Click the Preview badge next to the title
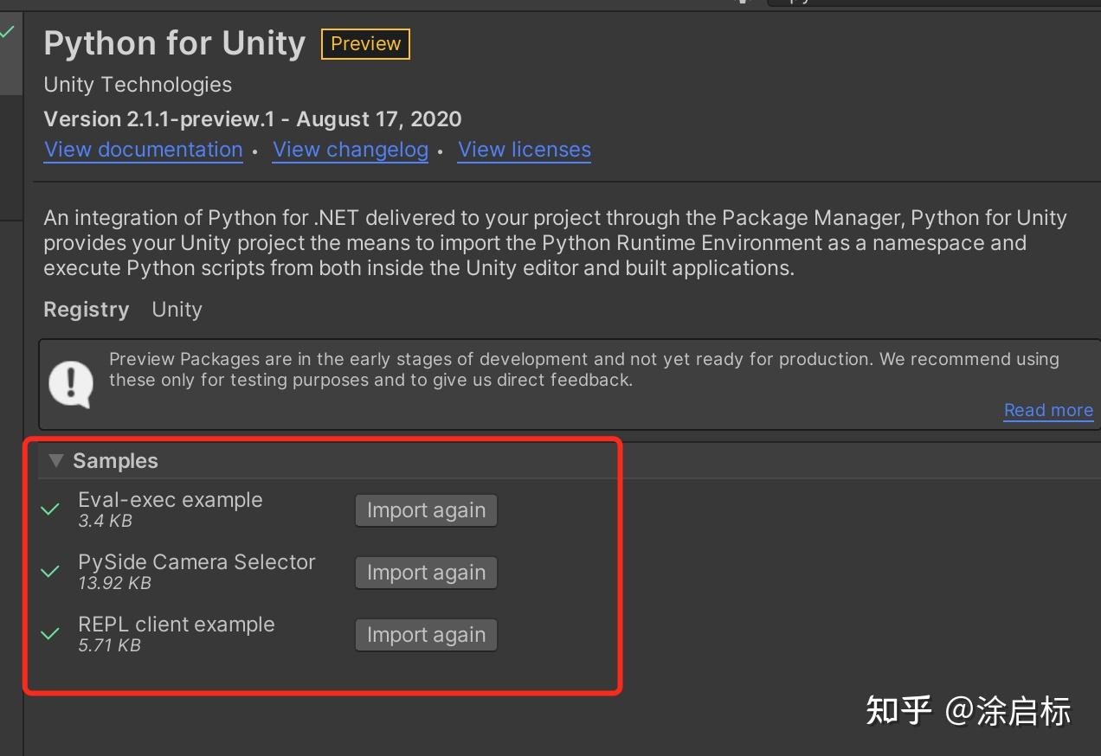1101x756 pixels. pyautogui.click(x=364, y=44)
